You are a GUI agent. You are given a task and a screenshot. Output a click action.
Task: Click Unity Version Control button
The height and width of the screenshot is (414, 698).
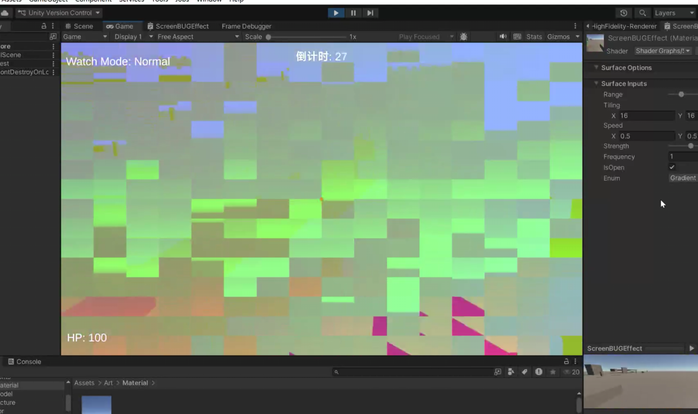point(59,13)
